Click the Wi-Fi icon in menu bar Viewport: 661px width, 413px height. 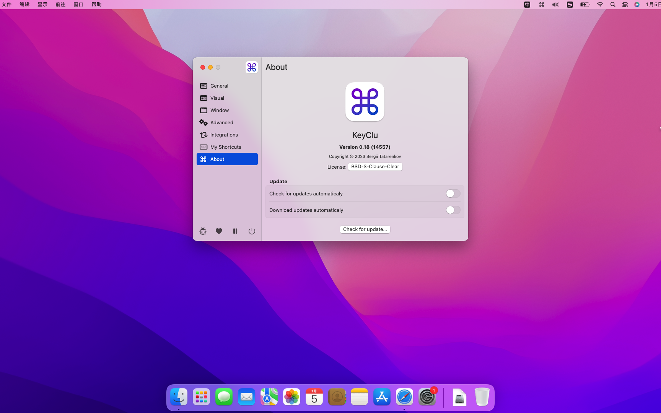tap(600, 5)
